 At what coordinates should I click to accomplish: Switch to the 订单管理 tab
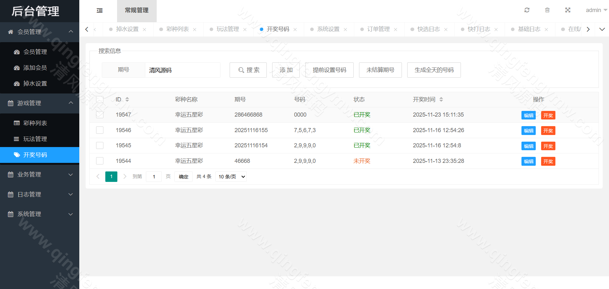(378, 29)
